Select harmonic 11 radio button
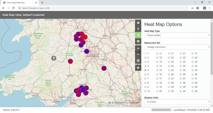Viewport: 213px width, 113px height. pyautogui.click(x=157, y=53)
